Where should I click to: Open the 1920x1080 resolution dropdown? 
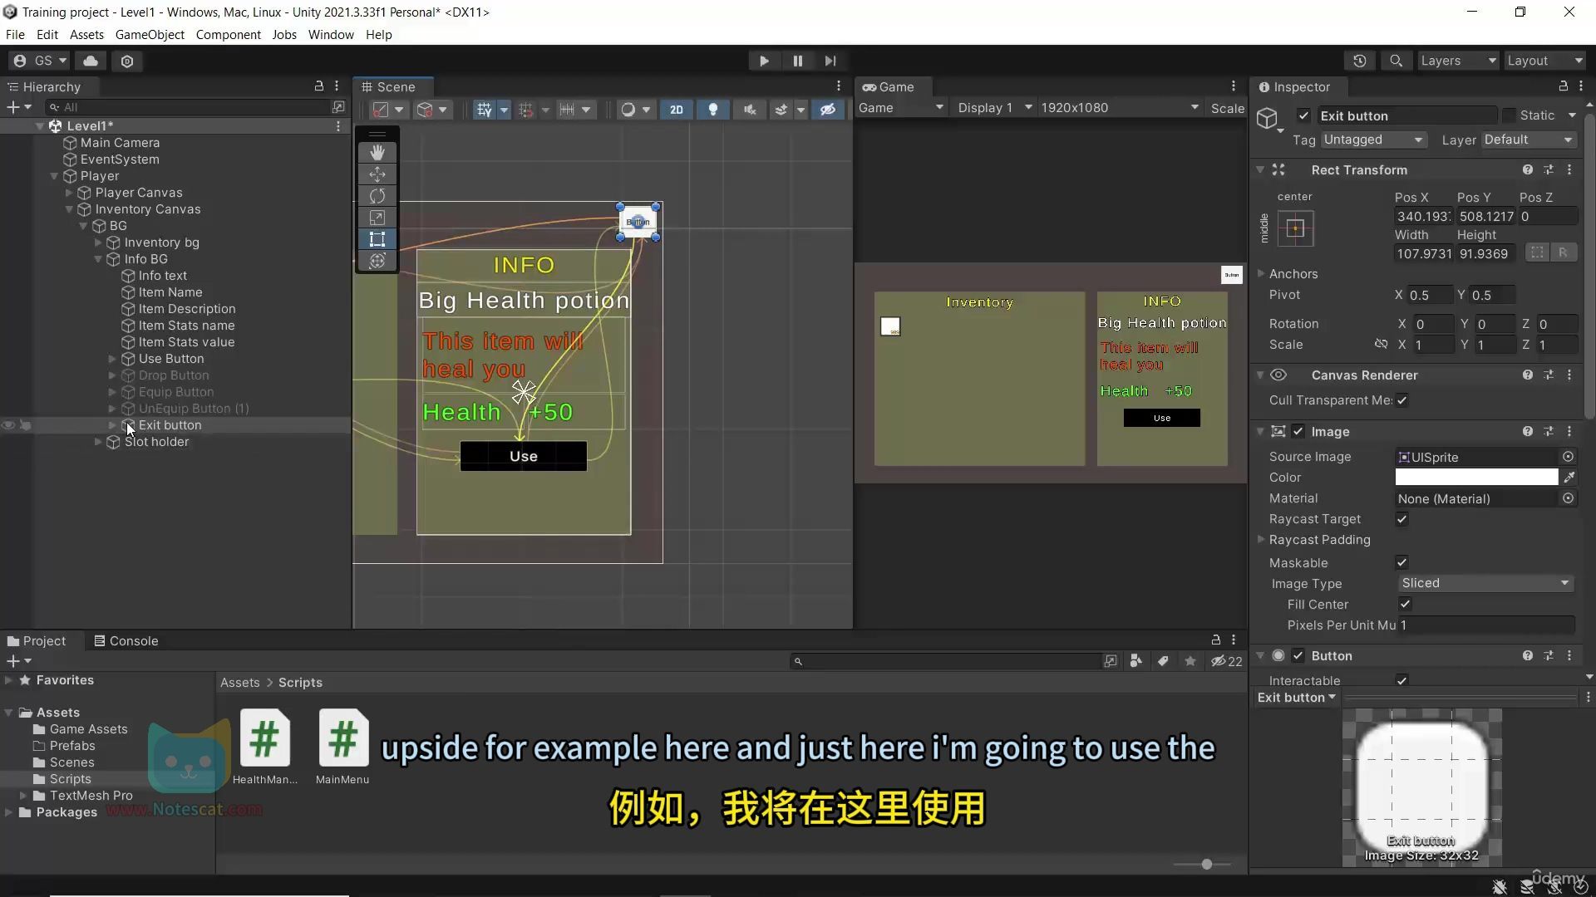point(1120,108)
